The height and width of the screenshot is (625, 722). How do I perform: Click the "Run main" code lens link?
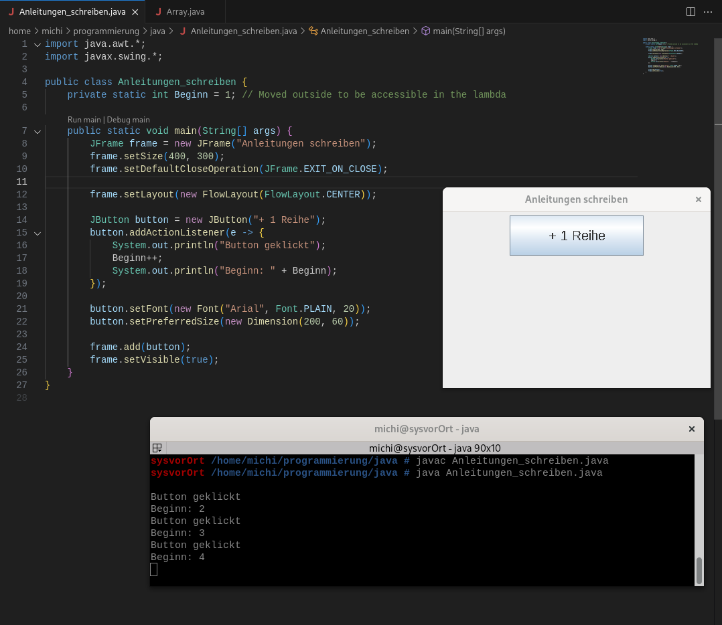[84, 120]
